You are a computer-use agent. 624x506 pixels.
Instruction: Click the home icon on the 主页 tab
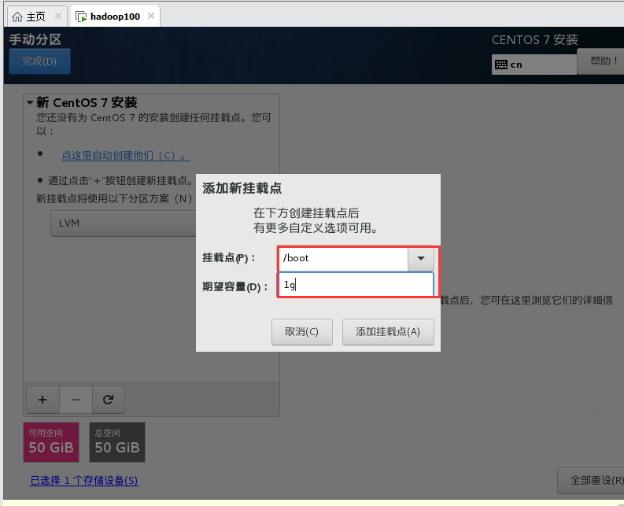pos(17,17)
